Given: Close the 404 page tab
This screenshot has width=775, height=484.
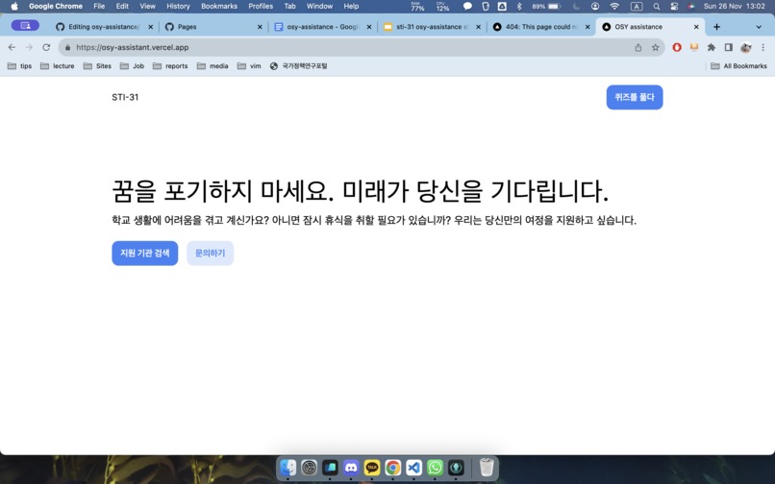Looking at the screenshot, I should pyautogui.click(x=587, y=27).
